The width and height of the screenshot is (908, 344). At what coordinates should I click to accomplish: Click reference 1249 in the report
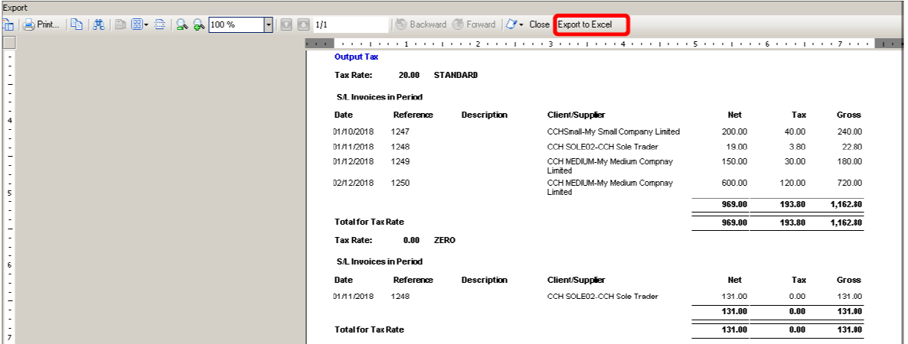[400, 161]
